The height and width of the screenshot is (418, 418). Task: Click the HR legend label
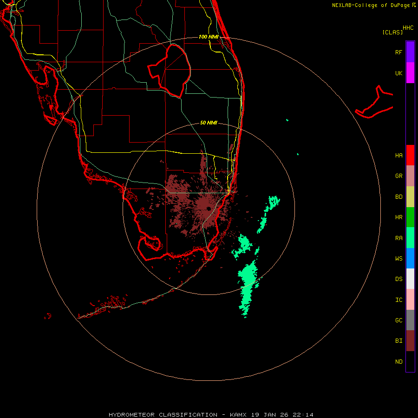pos(398,217)
